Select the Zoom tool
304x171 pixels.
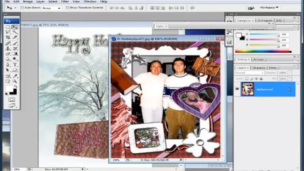coord(15,81)
